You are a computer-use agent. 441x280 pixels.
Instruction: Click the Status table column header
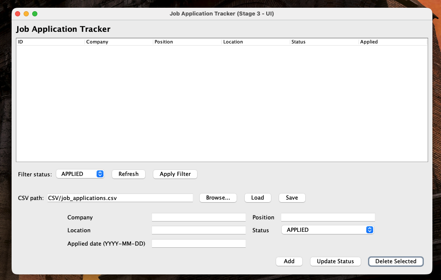click(x=324, y=42)
